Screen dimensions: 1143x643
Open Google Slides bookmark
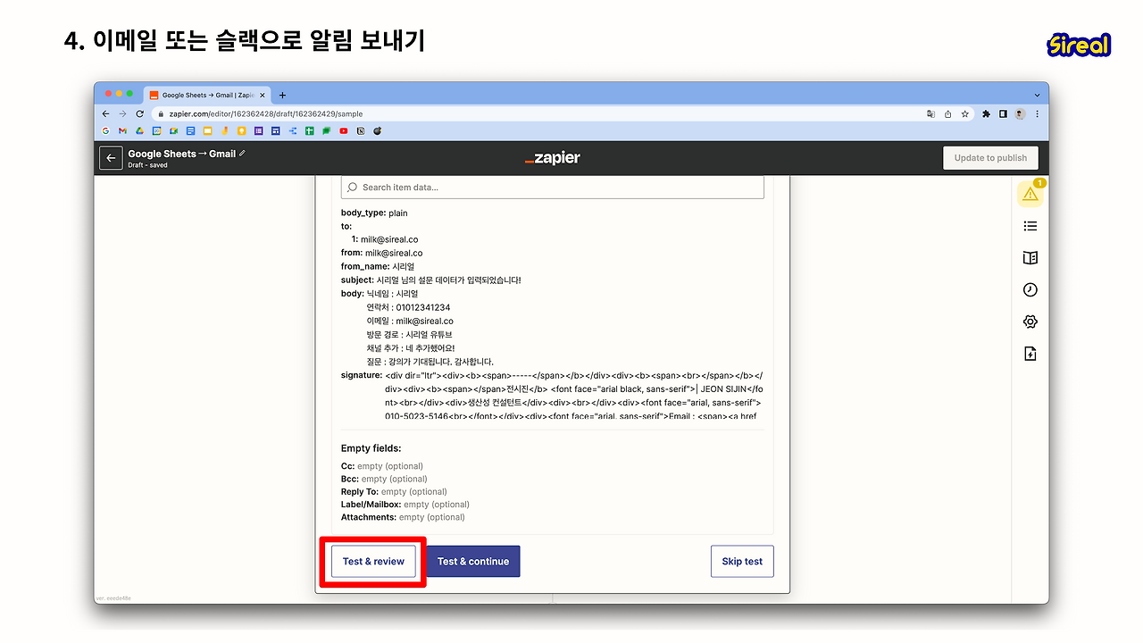click(x=208, y=131)
